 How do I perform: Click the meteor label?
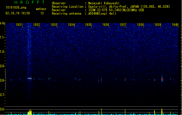41,9
